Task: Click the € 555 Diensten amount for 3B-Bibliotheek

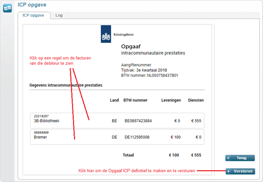Action: (196, 121)
